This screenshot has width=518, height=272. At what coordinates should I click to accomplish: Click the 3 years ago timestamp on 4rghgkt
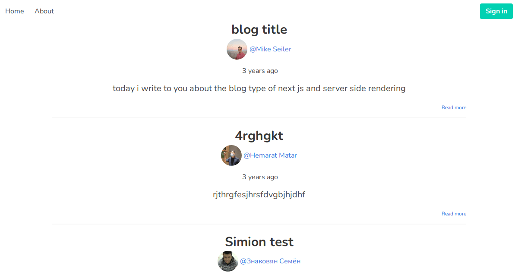pyautogui.click(x=260, y=177)
